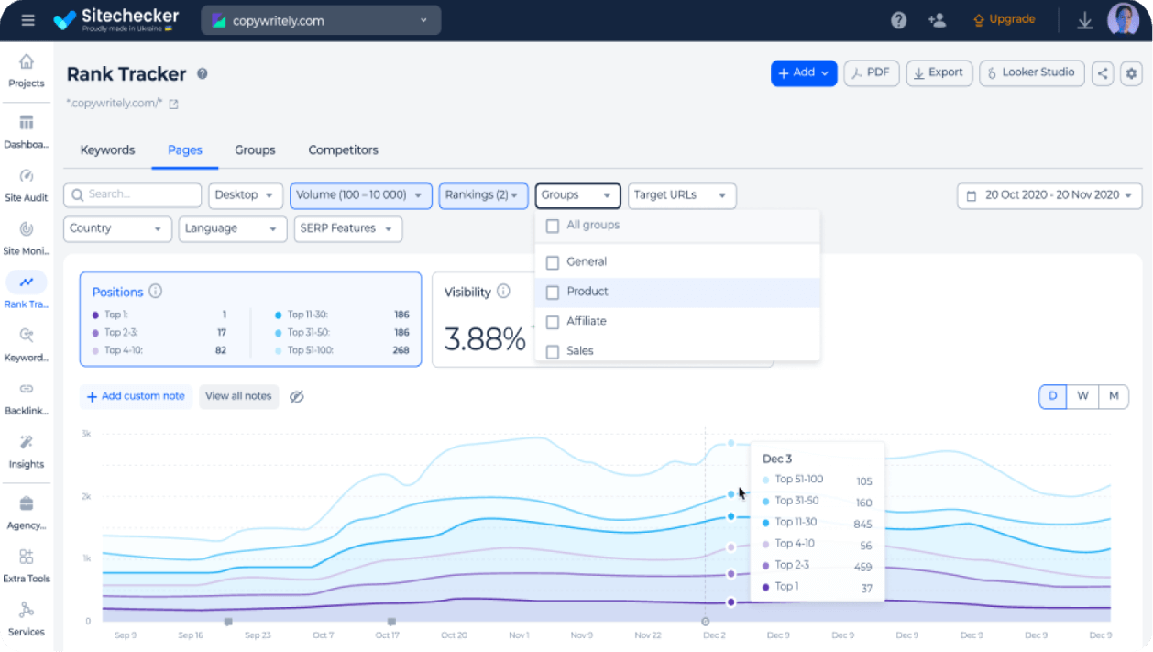Open the Target URLs dropdown

[682, 195]
